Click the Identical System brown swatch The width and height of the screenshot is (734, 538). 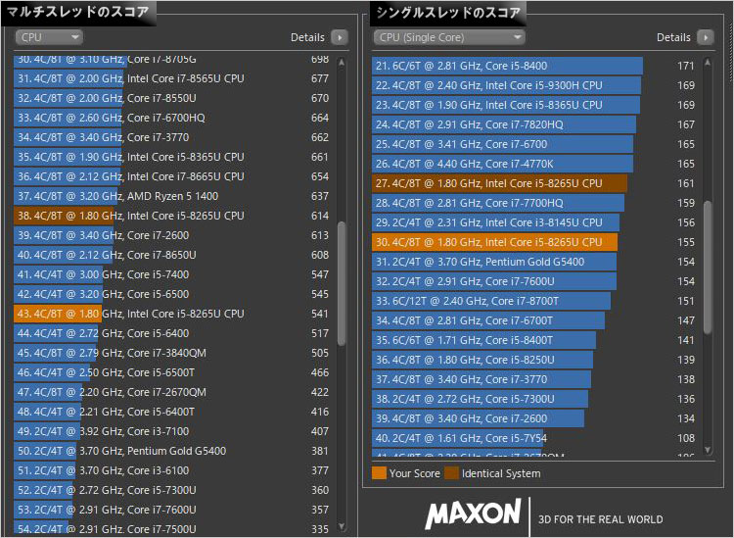(x=452, y=473)
